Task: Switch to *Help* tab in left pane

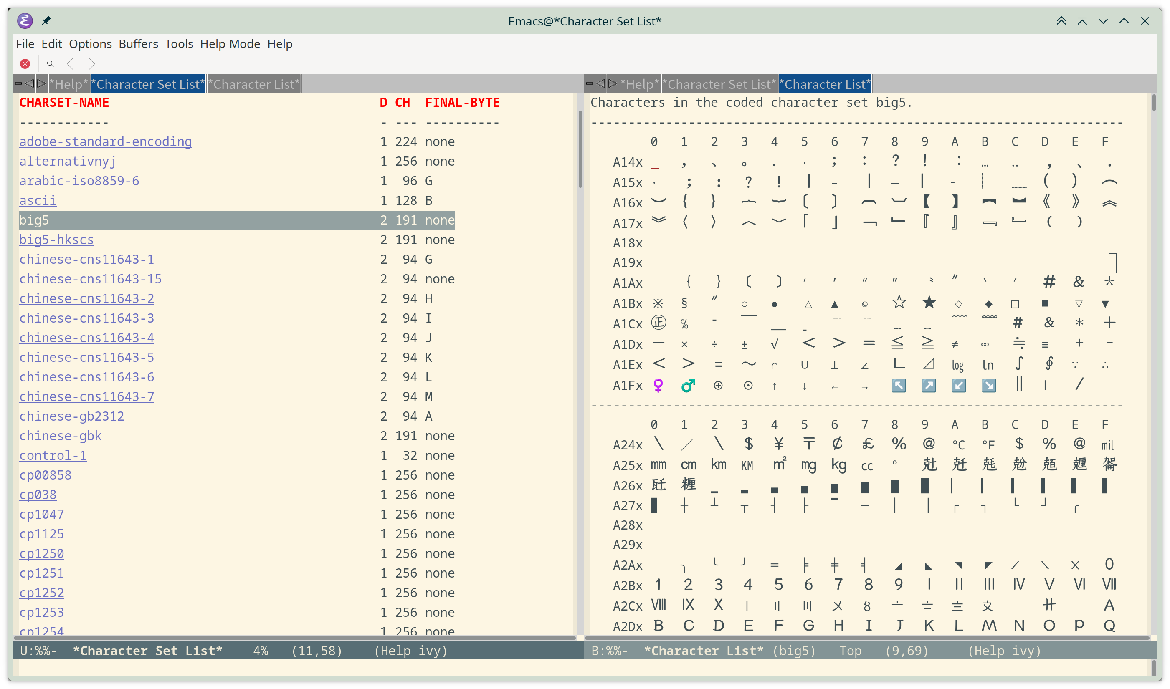Action: click(x=68, y=84)
